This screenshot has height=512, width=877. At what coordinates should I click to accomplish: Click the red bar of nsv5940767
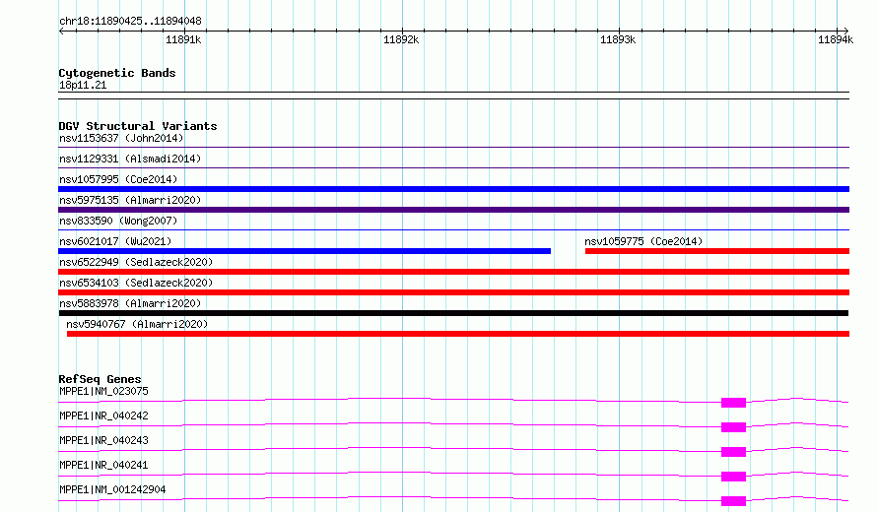[458, 334]
